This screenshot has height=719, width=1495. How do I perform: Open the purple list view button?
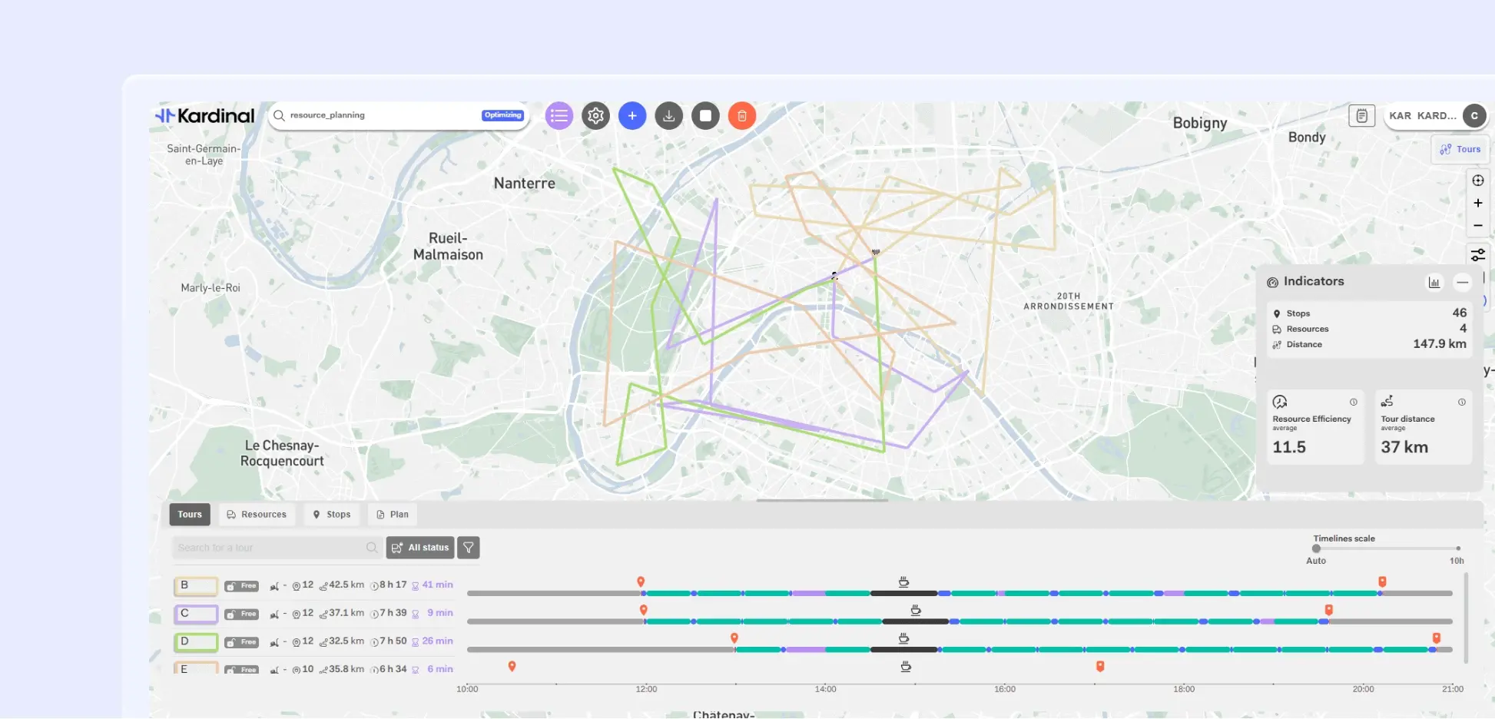pos(559,116)
